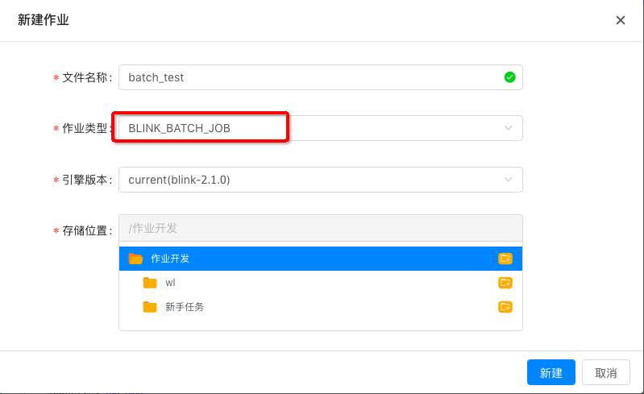Click the 新建 button to create job
Image resolution: width=644 pixels, height=394 pixels.
pos(551,372)
